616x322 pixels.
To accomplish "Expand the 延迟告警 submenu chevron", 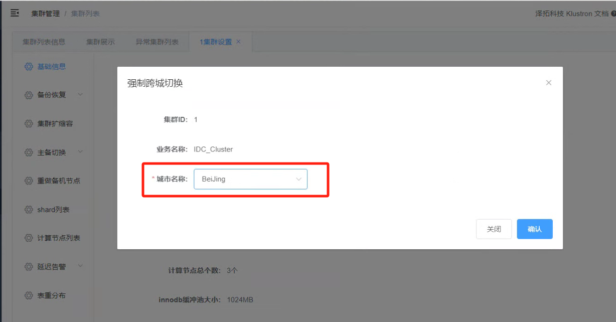I will [80, 266].
